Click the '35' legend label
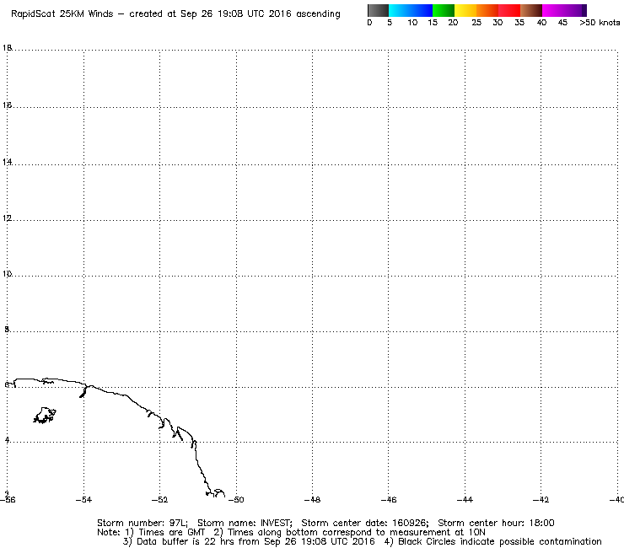Viewport: 624px width, 548px height. pos(519,23)
